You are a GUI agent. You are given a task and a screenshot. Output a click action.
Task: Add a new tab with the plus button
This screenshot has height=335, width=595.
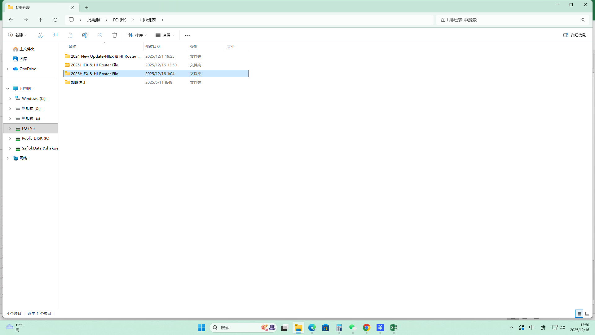pos(86,7)
